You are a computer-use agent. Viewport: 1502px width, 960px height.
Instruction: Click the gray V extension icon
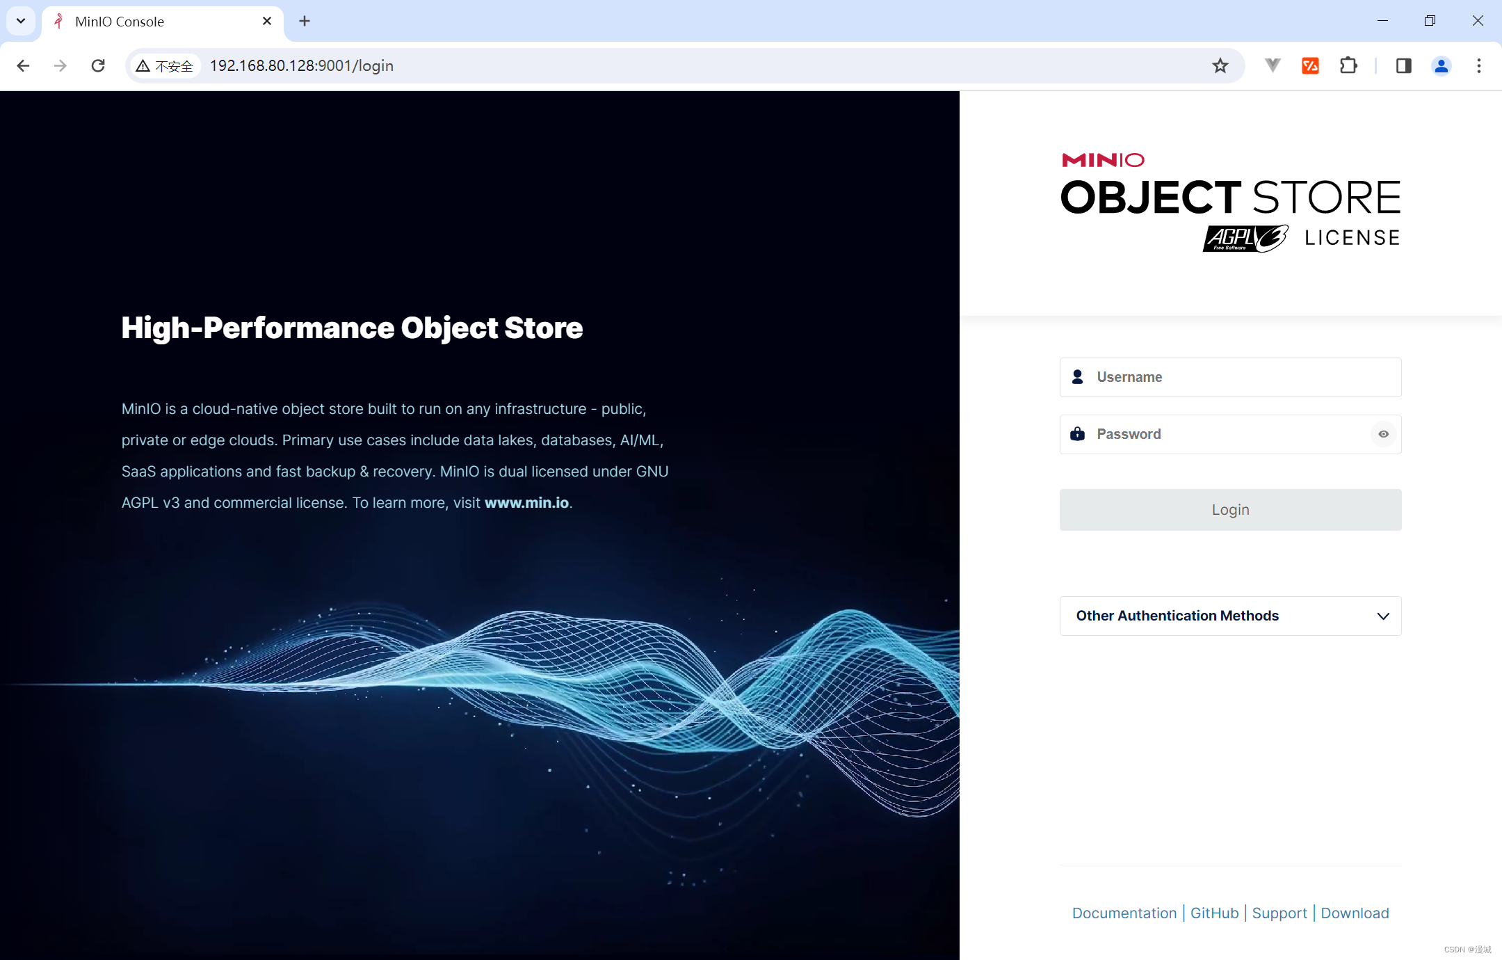coord(1272,66)
